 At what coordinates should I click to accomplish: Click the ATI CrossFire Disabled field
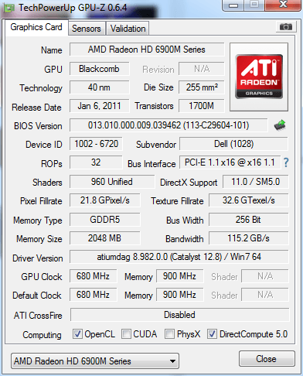pos(179,315)
